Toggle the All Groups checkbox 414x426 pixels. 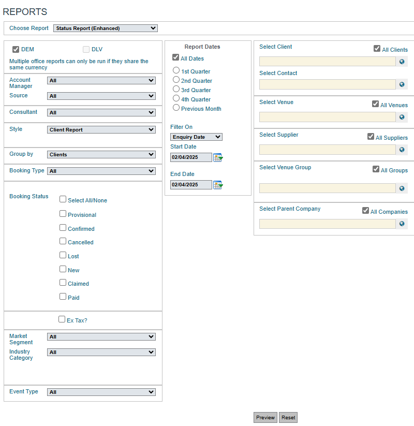click(x=376, y=169)
